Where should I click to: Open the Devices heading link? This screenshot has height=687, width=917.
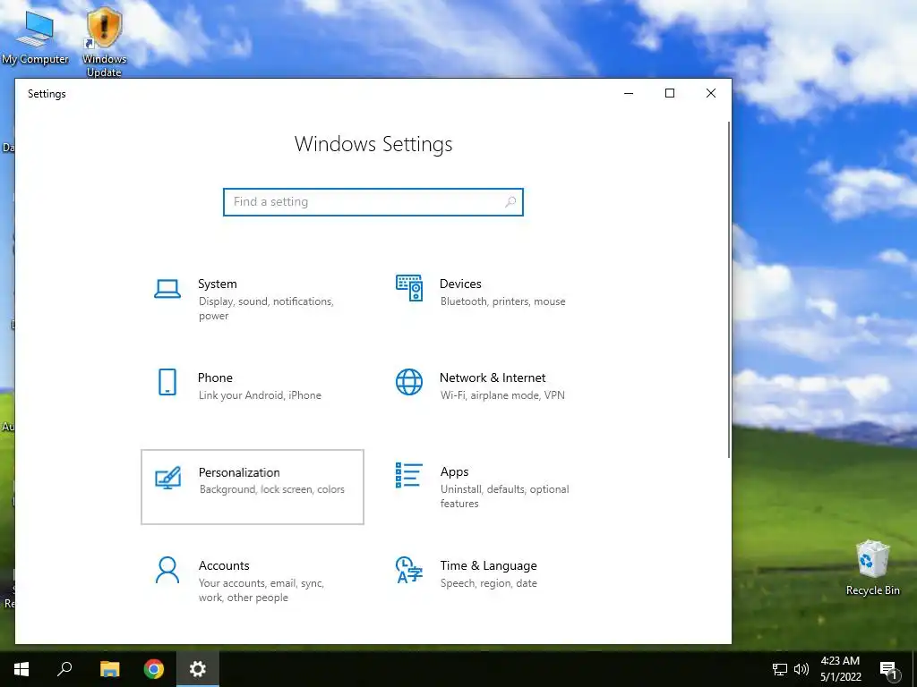click(x=460, y=284)
